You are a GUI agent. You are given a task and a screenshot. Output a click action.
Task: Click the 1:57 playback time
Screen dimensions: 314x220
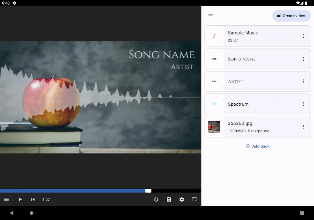pyautogui.click(x=46, y=199)
